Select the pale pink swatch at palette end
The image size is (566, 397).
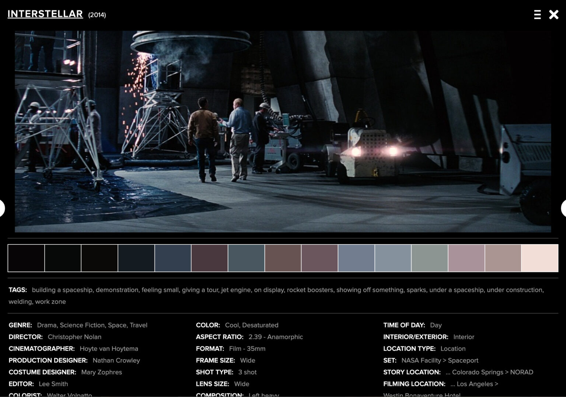539,258
